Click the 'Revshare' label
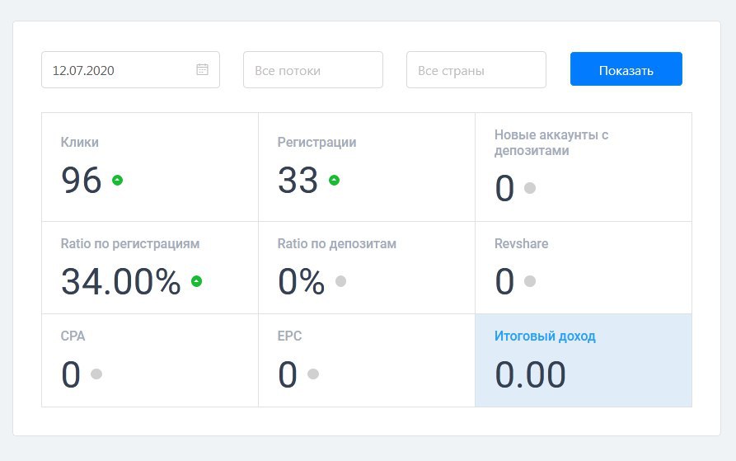Screen dimensions: 736x461 click(x=522, y=243)
